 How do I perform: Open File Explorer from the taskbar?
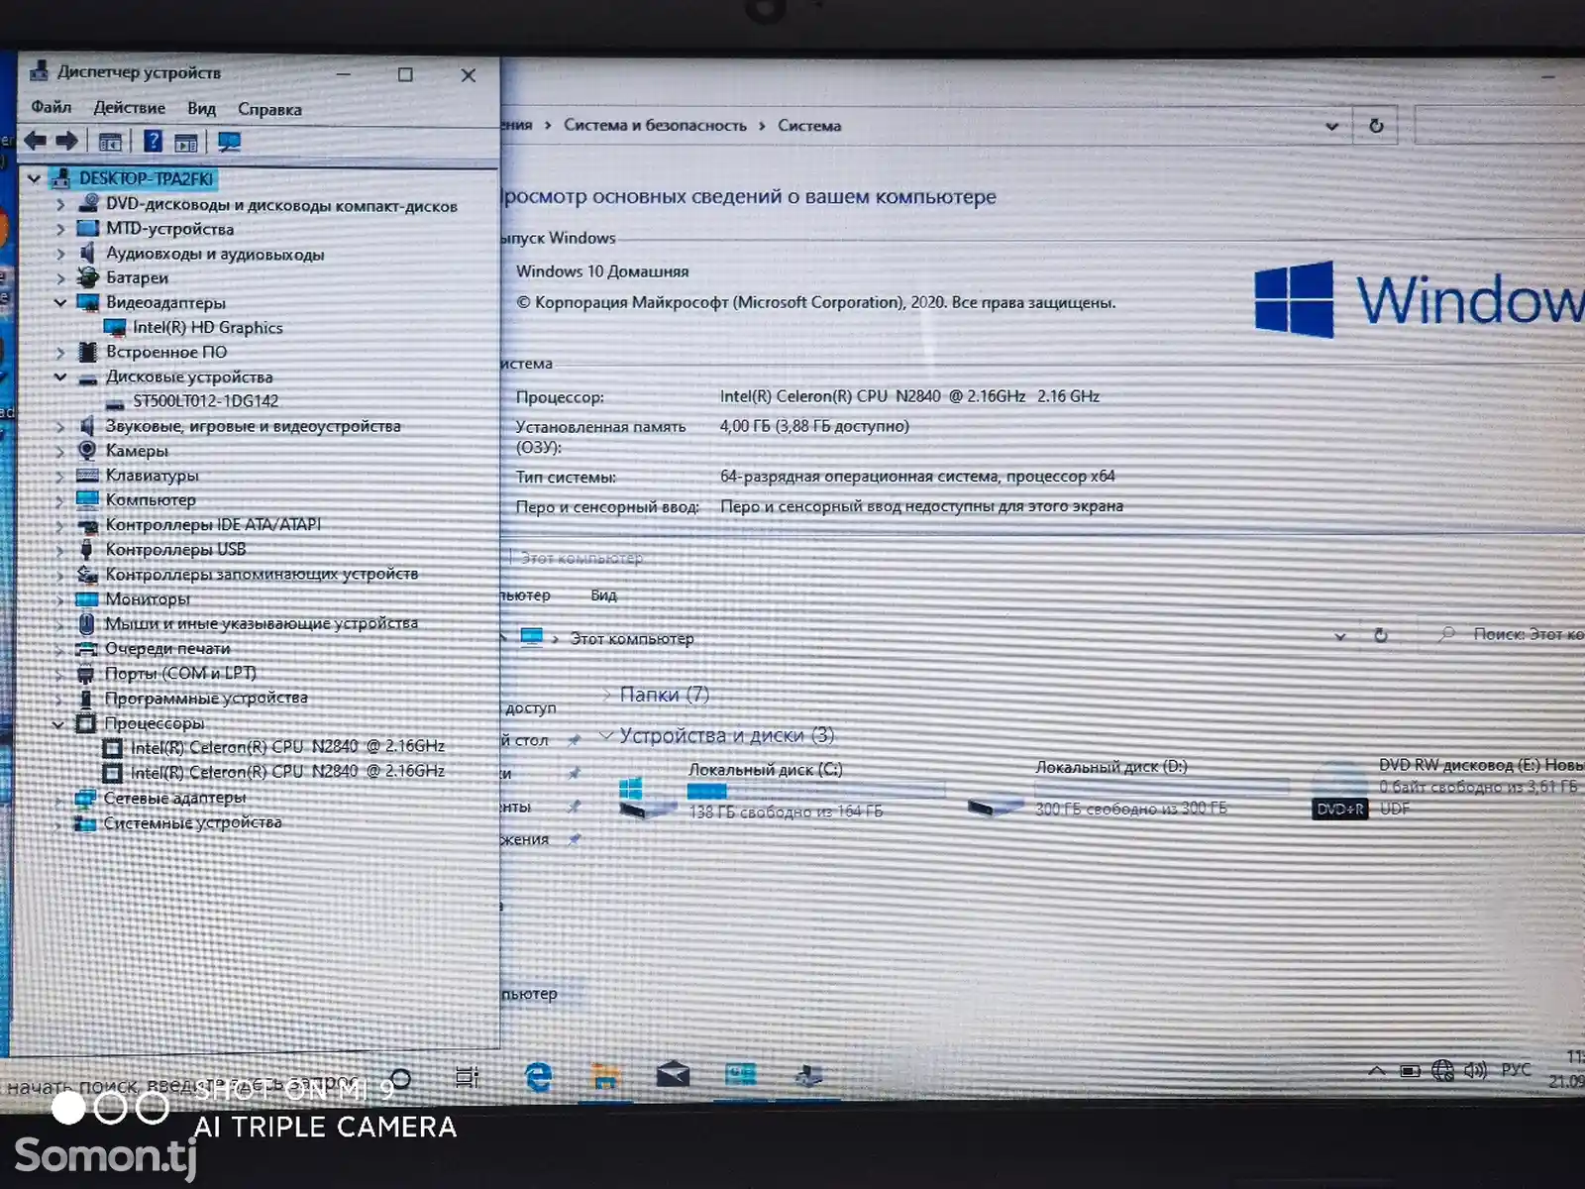click(x=605, y=1075)
